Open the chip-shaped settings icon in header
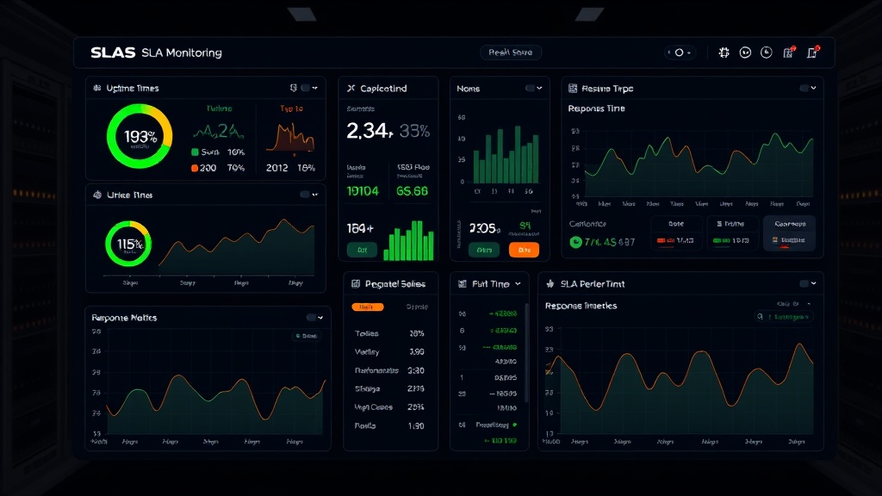The width and height of the screenshot is (882, 496). click(724, 53)
